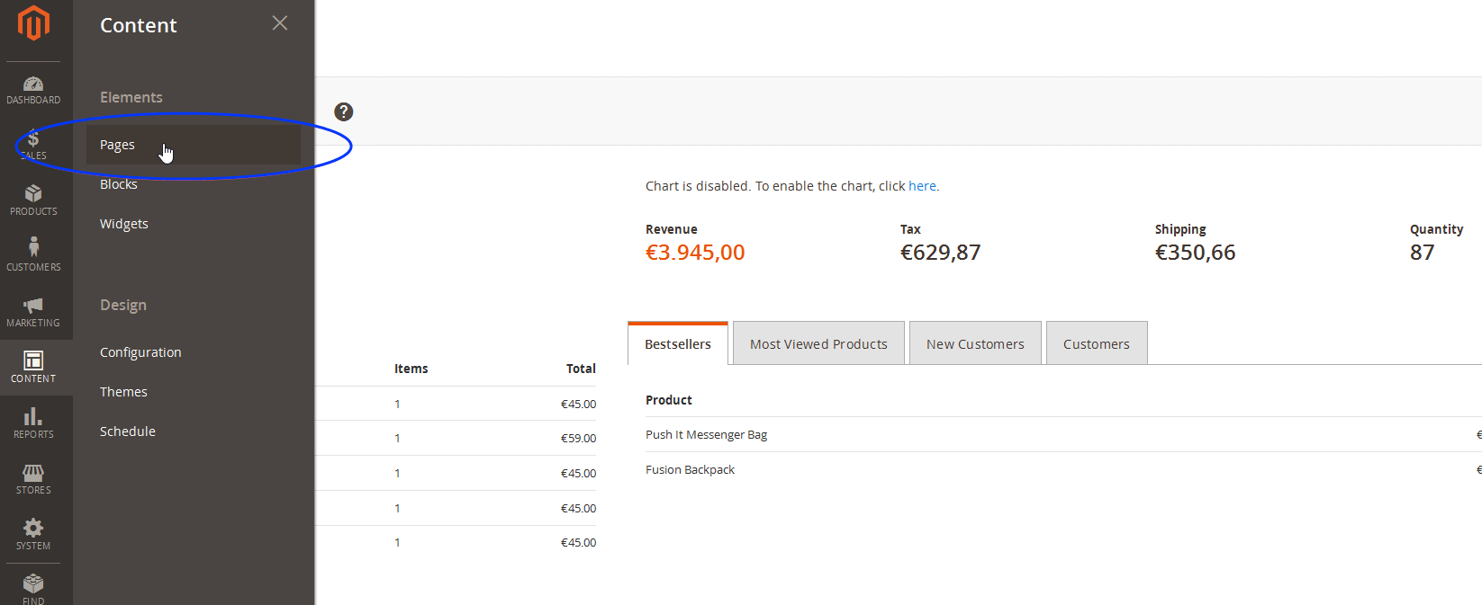The image size is (1482, 605).
Task: Open Schedule under Design
Action: coord(128,432)
